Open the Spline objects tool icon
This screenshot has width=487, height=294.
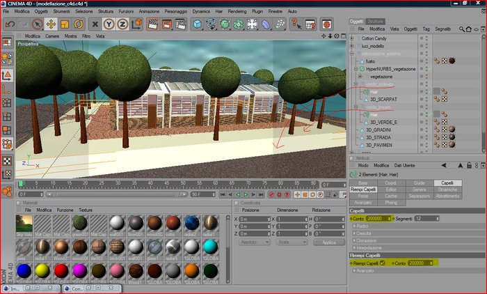(211, 24)
